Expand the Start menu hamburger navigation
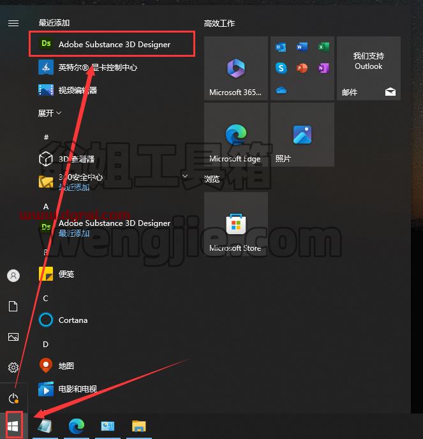Image resolution: width=423 pixels, height=439 pixels. tap(13, 23)
